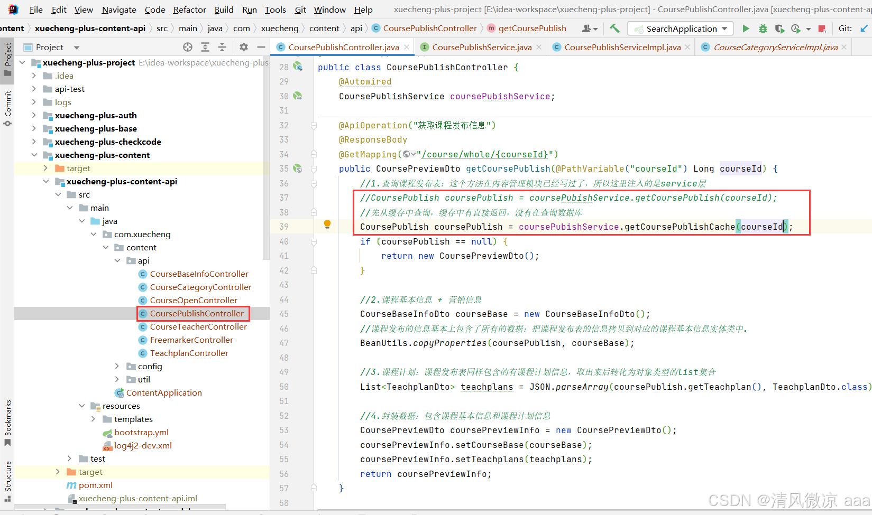This screenshot has height=515, width=872.
Task: Click xuecheng-plus-content-api breadcrumb
Action: (x=90, y=28)
